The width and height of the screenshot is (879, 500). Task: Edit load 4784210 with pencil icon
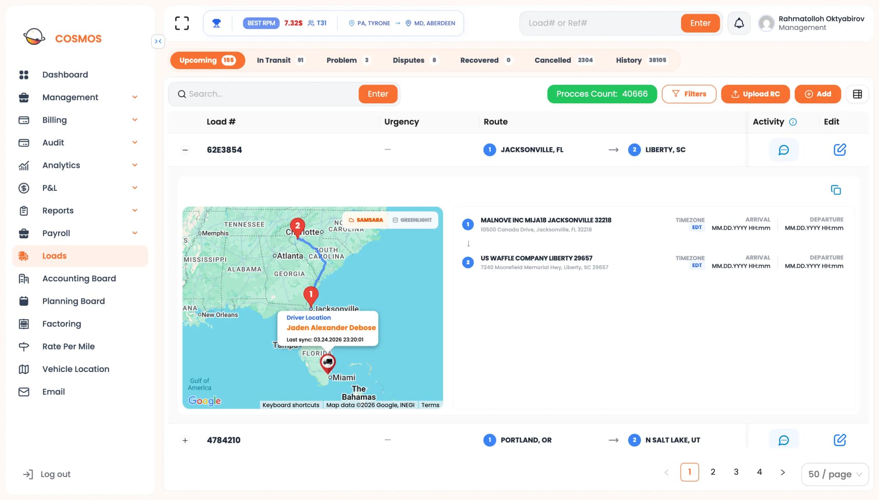(x=839, y=440)
